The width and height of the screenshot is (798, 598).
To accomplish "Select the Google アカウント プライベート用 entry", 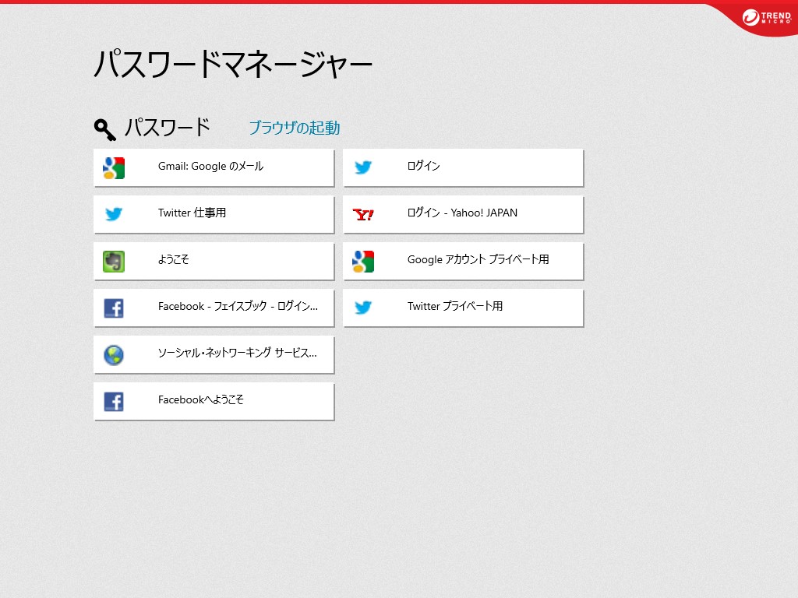I will pos(463,262).
